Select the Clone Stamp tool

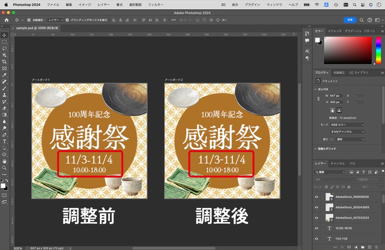5,95
